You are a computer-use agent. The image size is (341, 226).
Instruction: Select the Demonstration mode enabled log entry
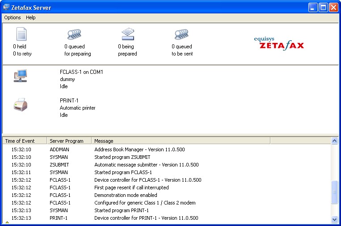point(126,195)
